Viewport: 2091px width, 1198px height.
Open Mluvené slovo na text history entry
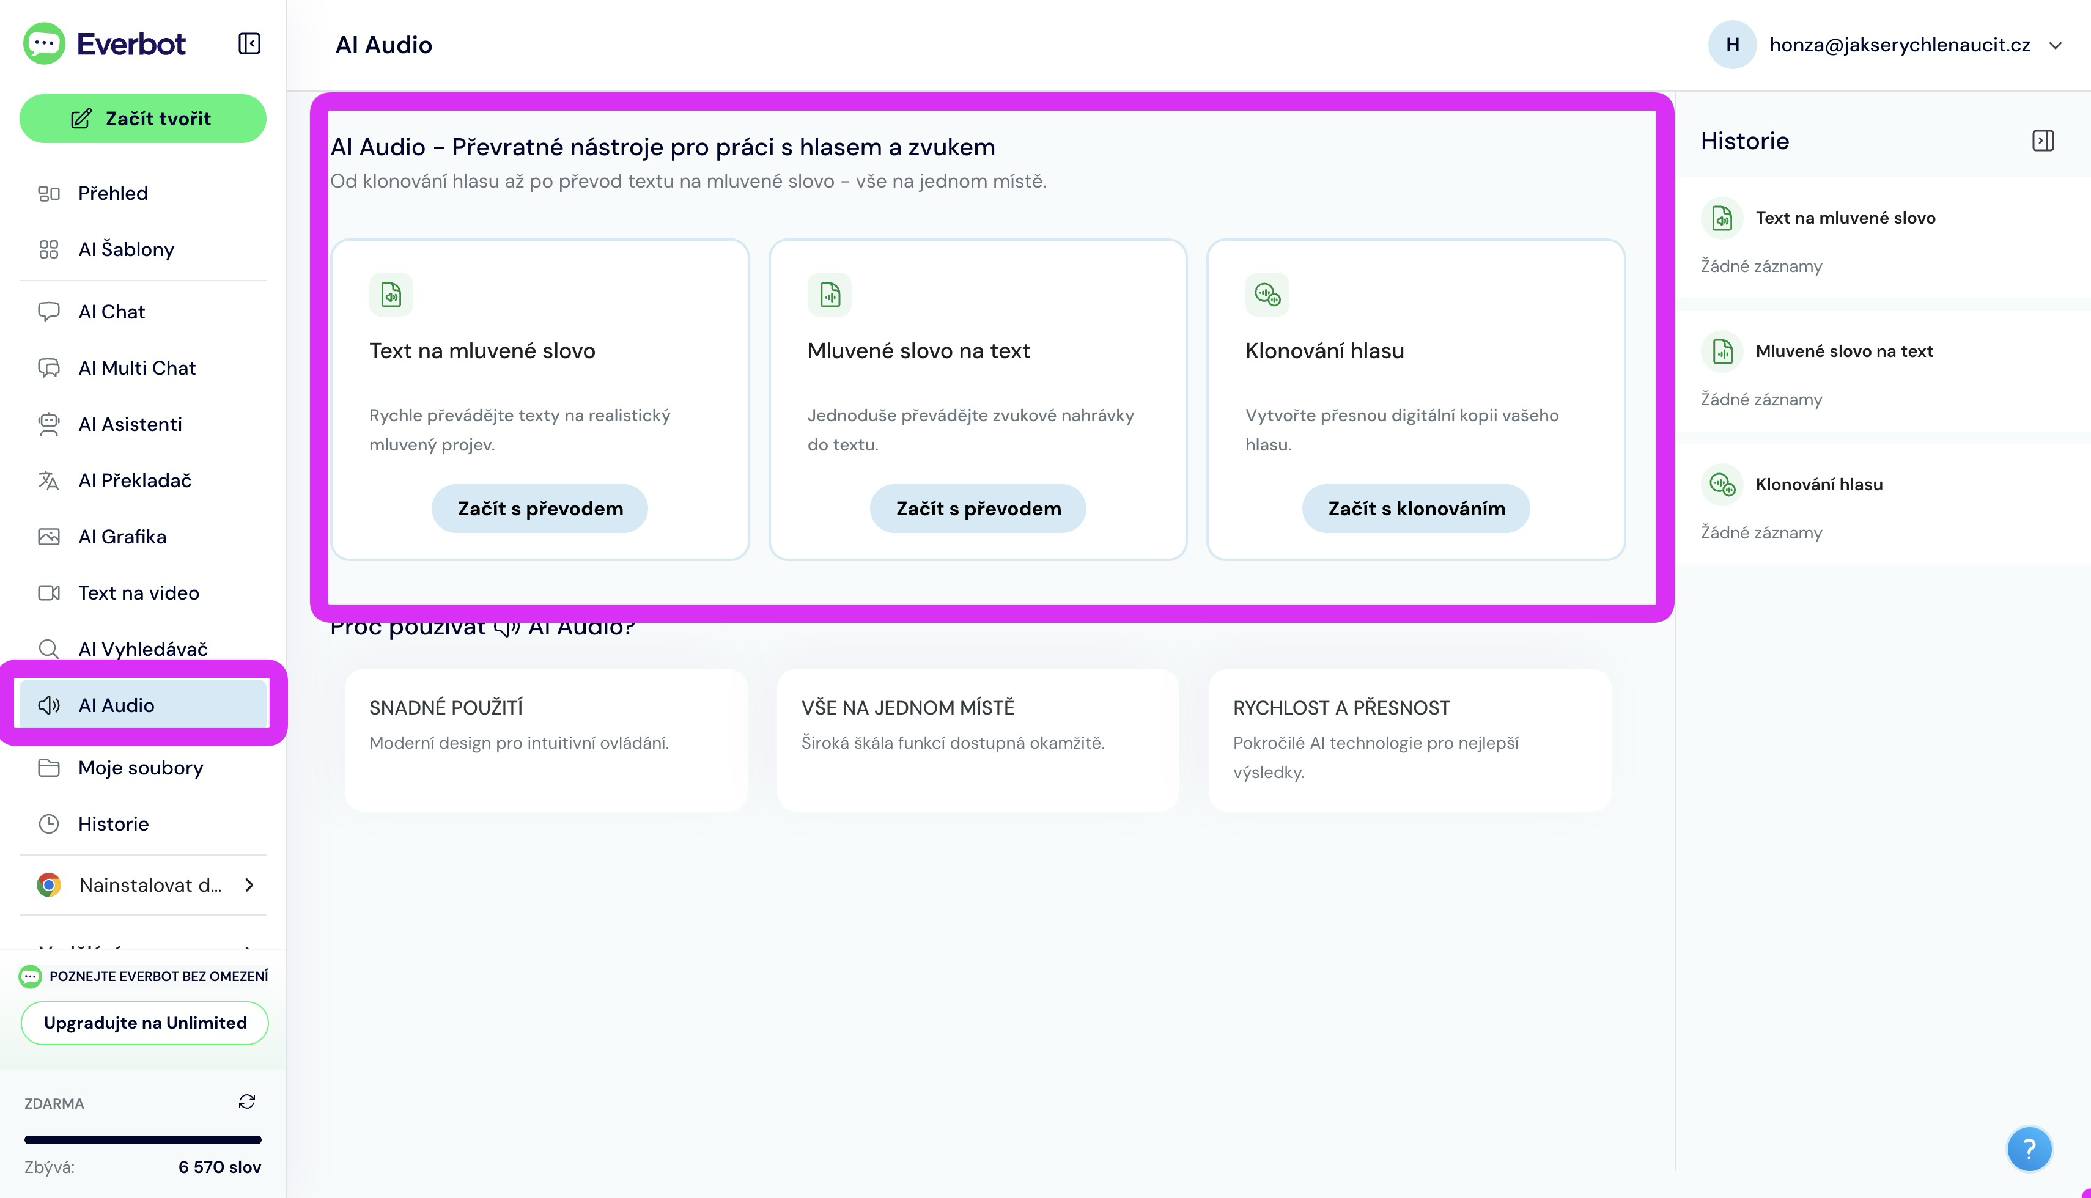1844,351
